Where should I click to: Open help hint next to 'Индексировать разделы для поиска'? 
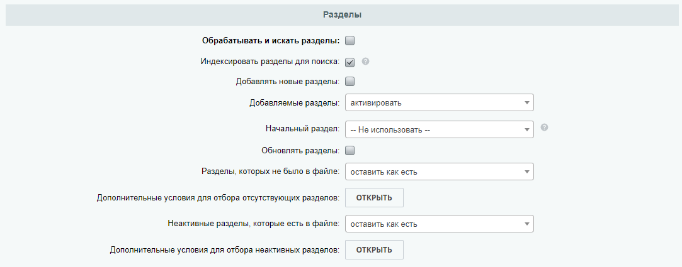point(365,61)
